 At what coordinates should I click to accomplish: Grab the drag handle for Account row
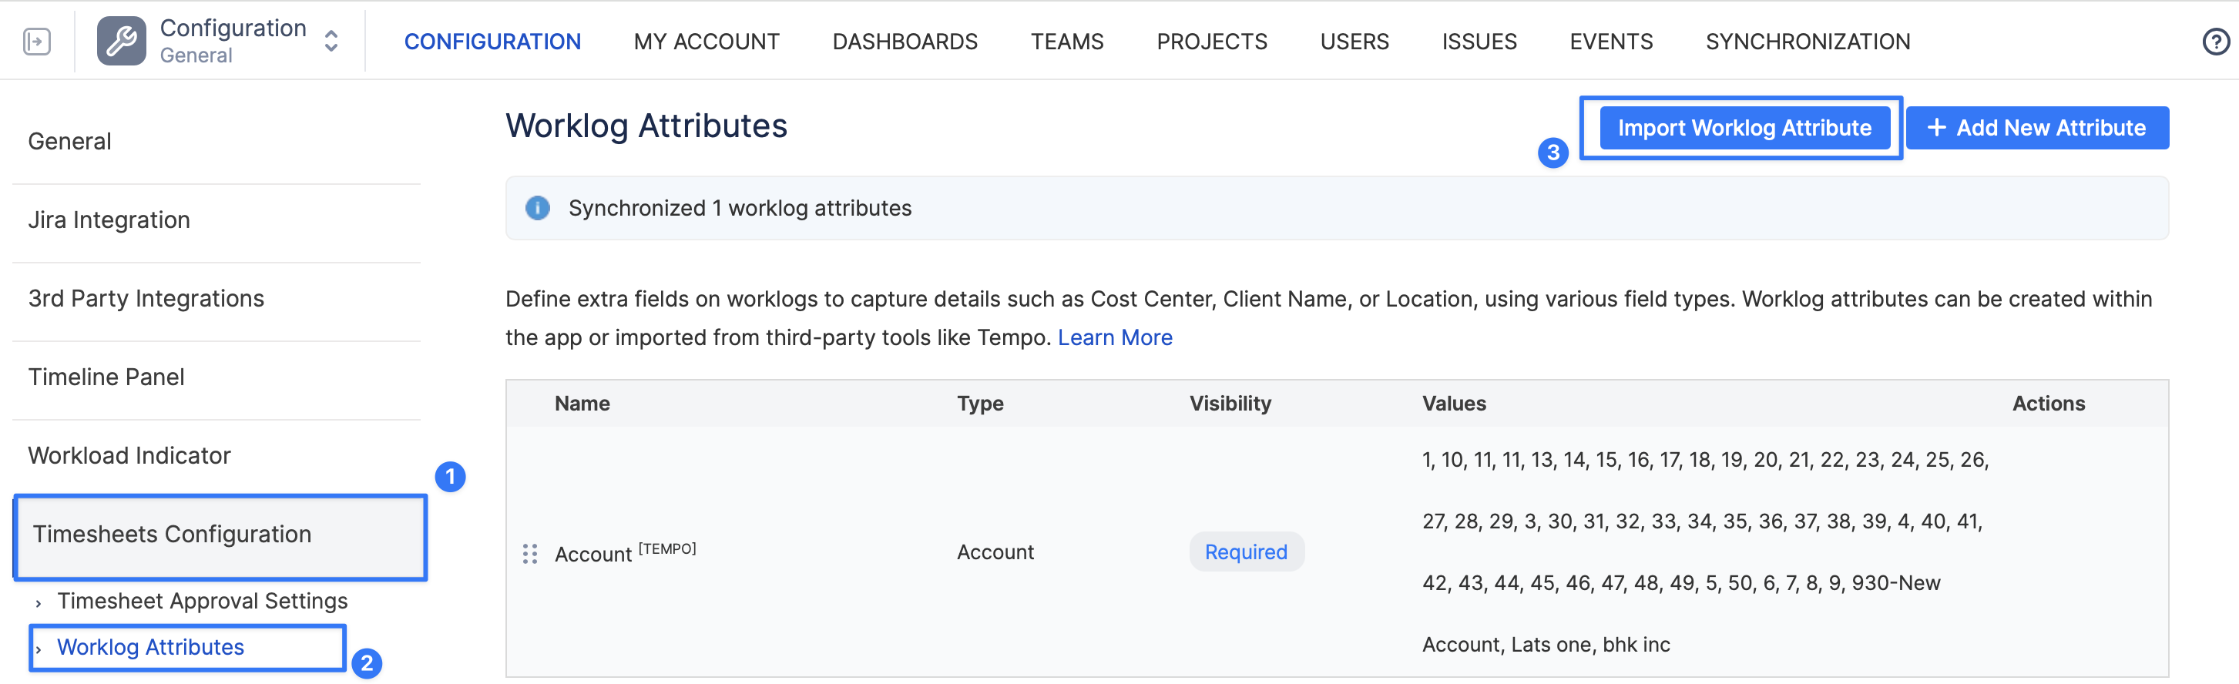tap(529, 554)
